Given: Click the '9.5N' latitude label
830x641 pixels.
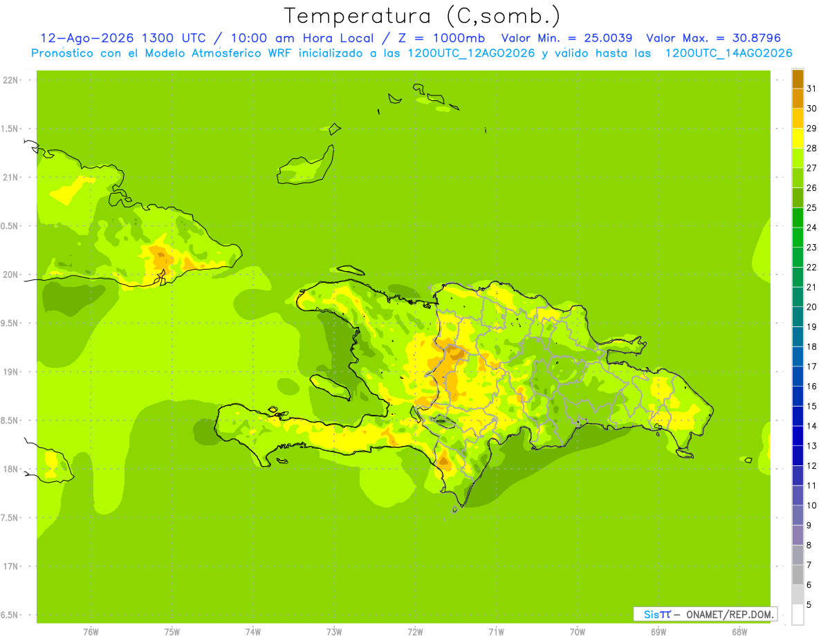Looking at the screenshot, I should (10, 324).
